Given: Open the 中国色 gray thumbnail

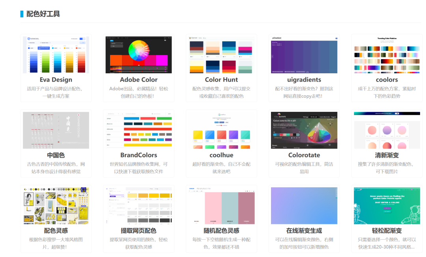Looking at the screenshot, I should point(56,130).
